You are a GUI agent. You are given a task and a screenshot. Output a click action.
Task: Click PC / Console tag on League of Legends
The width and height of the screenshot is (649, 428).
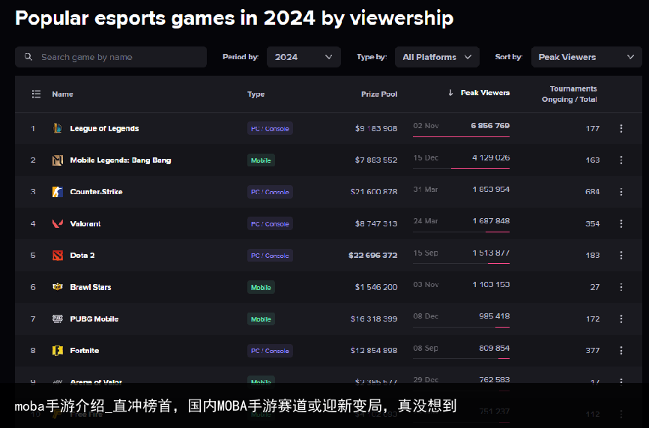270,128
